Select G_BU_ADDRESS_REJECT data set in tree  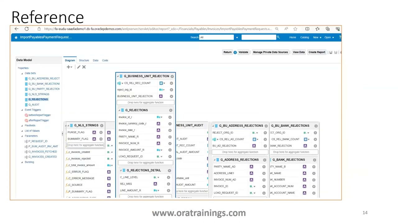point(44,78)
